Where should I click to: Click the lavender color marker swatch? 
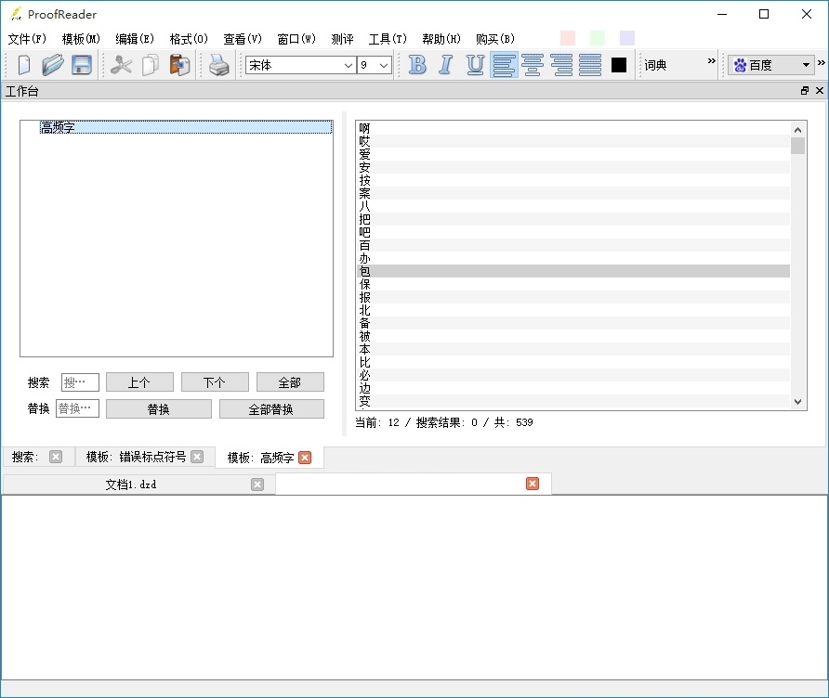pyautogui.click(x=627, y=38)
